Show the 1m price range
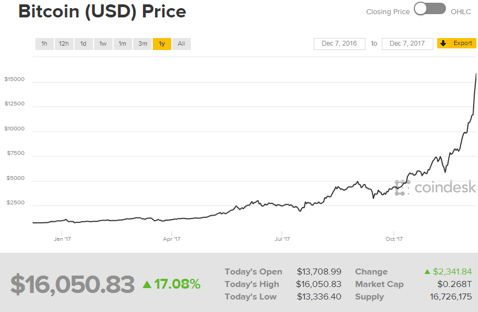Screen dimensions: 478x312 coord(122,44)
